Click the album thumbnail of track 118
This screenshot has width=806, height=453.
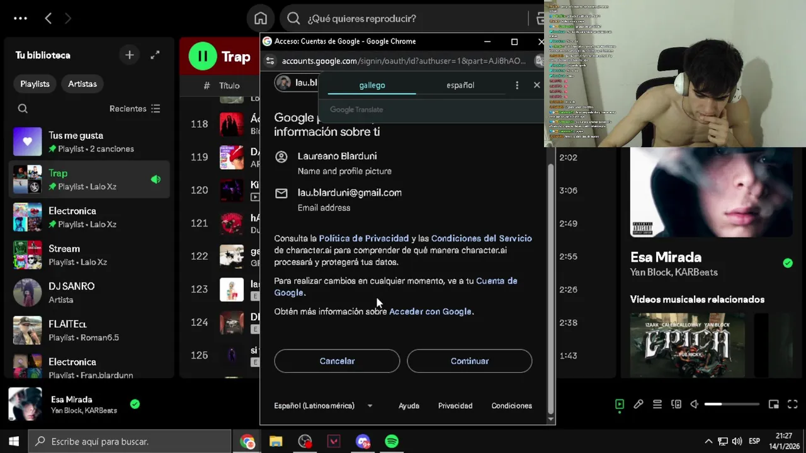(231, 124)
